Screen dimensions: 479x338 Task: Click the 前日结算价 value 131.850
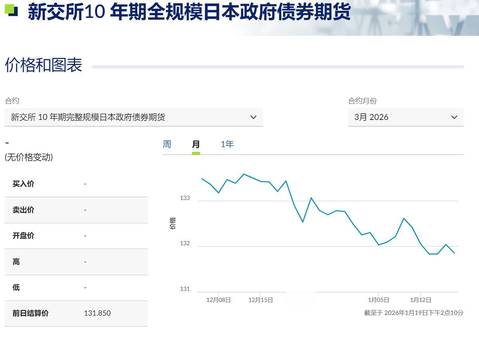(97, 313)
